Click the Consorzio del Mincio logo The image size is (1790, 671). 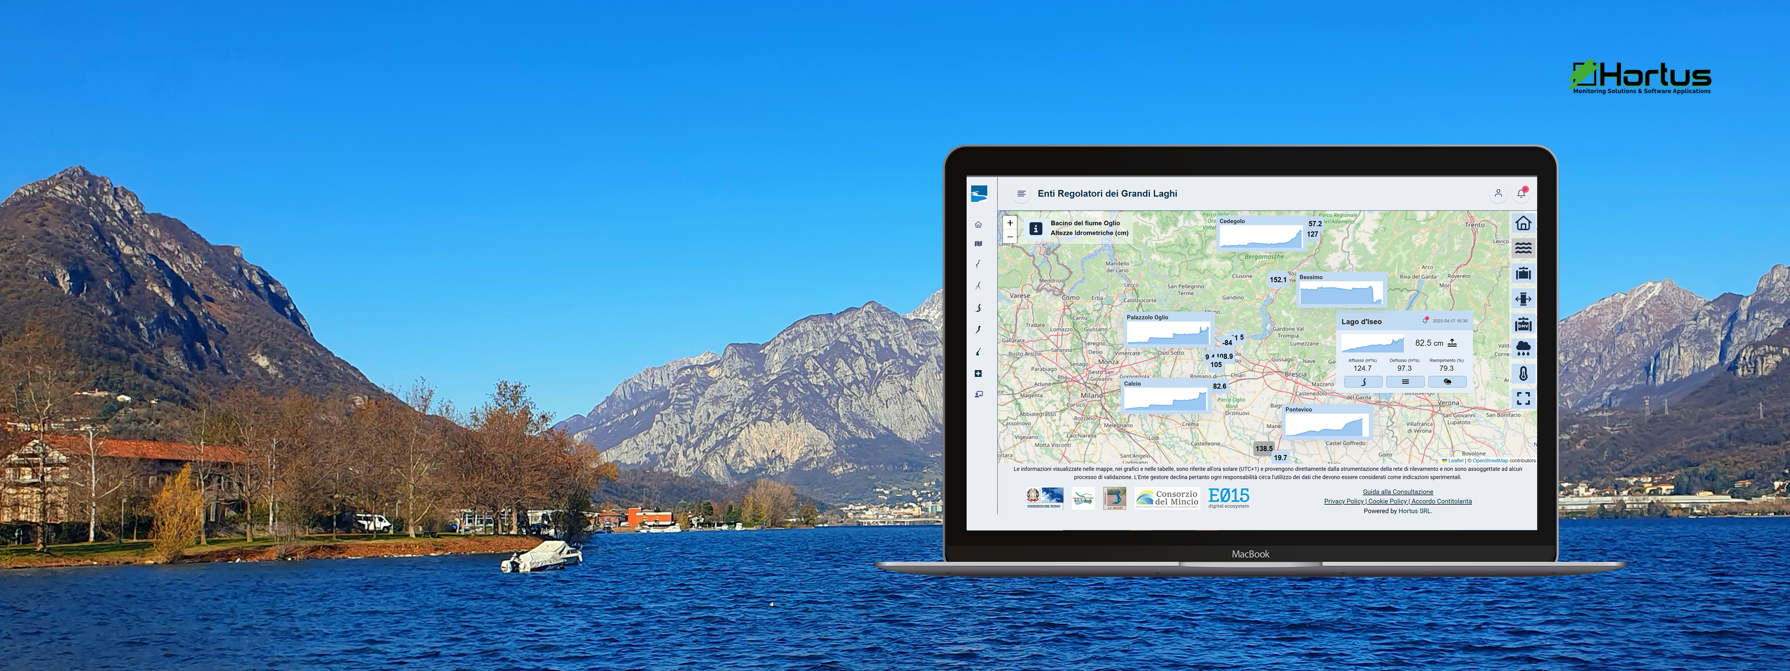tap(1167, 497)
